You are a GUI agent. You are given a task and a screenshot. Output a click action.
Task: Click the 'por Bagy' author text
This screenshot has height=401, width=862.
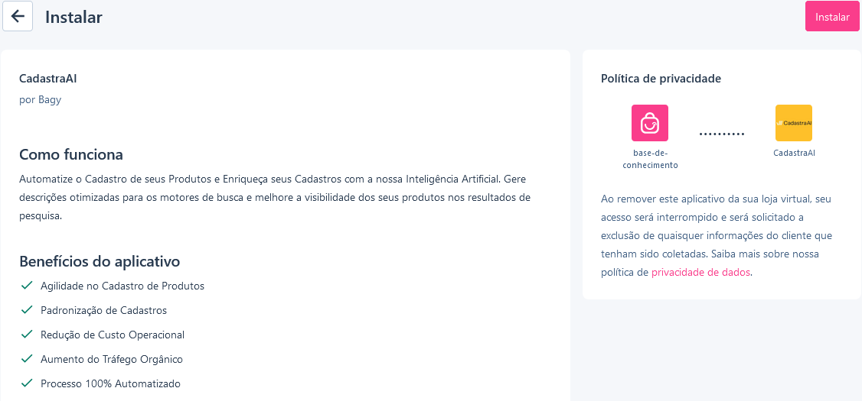[40, 100]
